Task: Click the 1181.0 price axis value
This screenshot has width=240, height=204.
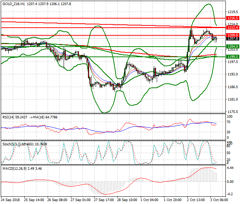Action: pos(233,99)
